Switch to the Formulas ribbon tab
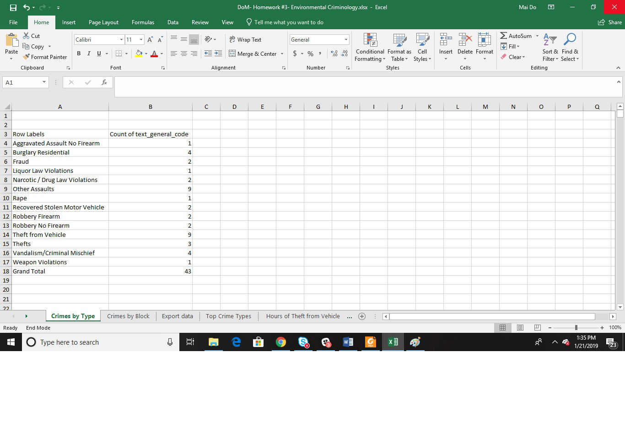Screen dimensions: 625x427 143,22
